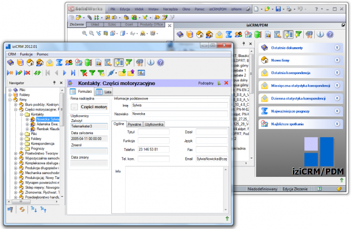
Task: Click the browse button beside Części motoryzacyjne
Action: [74, 107]
